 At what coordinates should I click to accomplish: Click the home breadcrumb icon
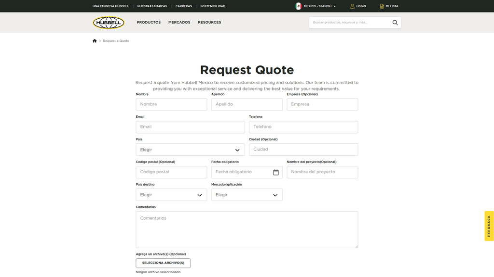point(95,41)
